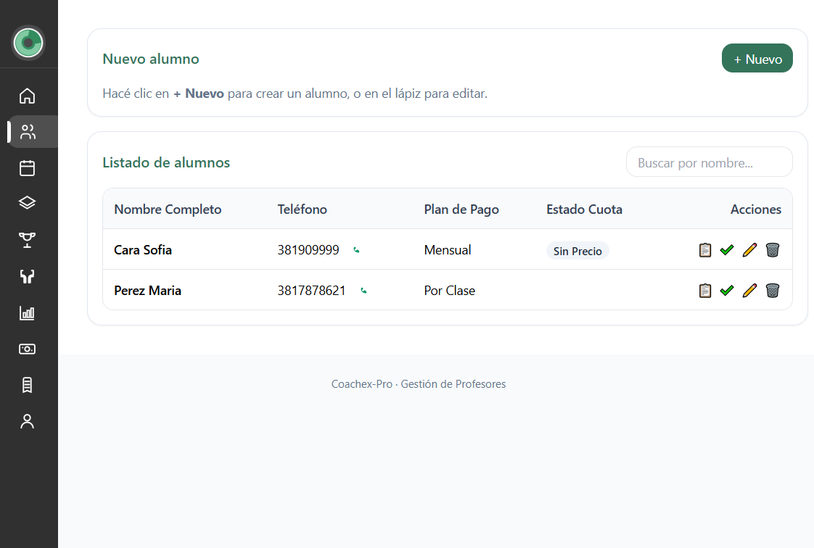Delete Cara Sofia using trash icon
The width and height of the screenshot is (814, 548).
point(772,250)
